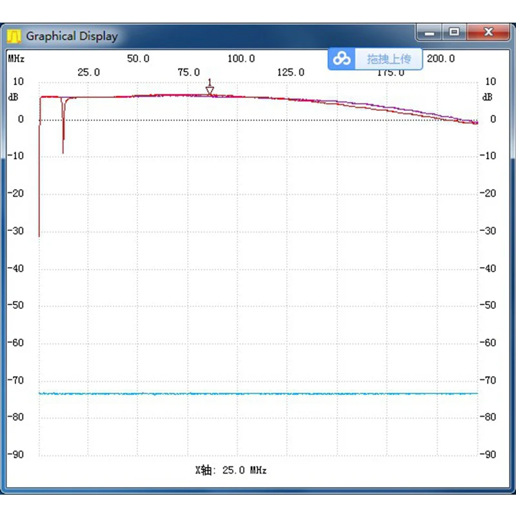516x516 pixels.
Task: Click the 100.0 frequency axis label
Action: [x=241, y=59]
